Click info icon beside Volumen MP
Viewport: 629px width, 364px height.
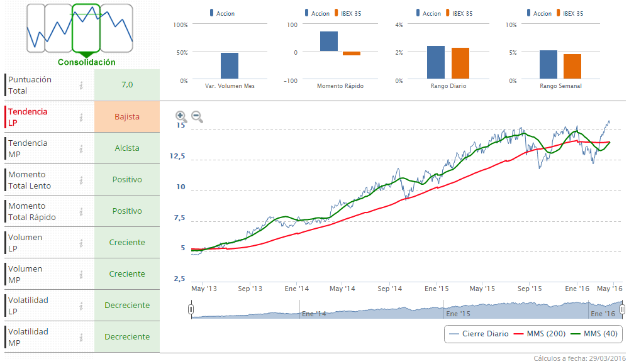[81, 274]
